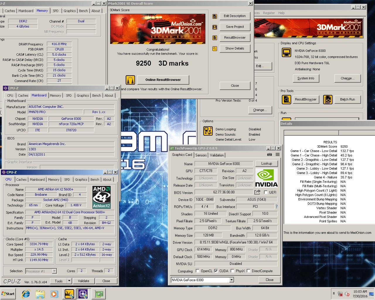Open the About tab in CPU-Z mainboard window
Screen dimensions: 375x300
point(109,96)
